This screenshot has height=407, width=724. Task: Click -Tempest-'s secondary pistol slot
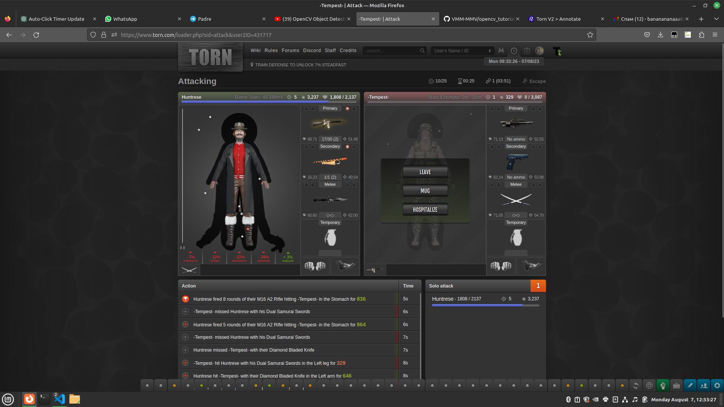click(x=516, y=161)
